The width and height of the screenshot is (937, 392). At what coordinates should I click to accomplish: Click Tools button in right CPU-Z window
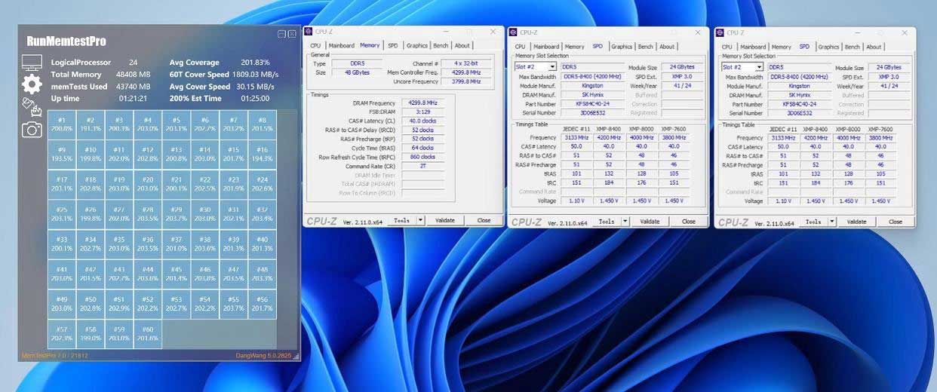click(x=813, y=222)
